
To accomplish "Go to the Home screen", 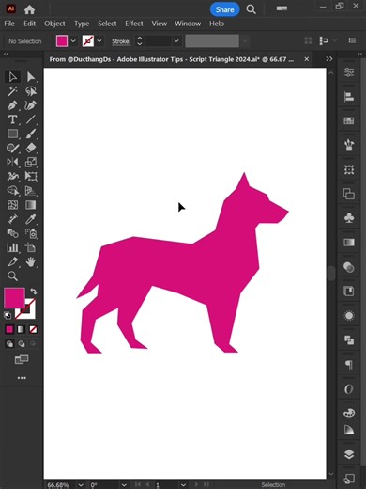I will click(x=29, y=9).
